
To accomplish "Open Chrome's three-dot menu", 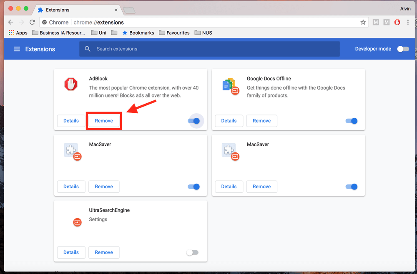I will click(408, 22).
